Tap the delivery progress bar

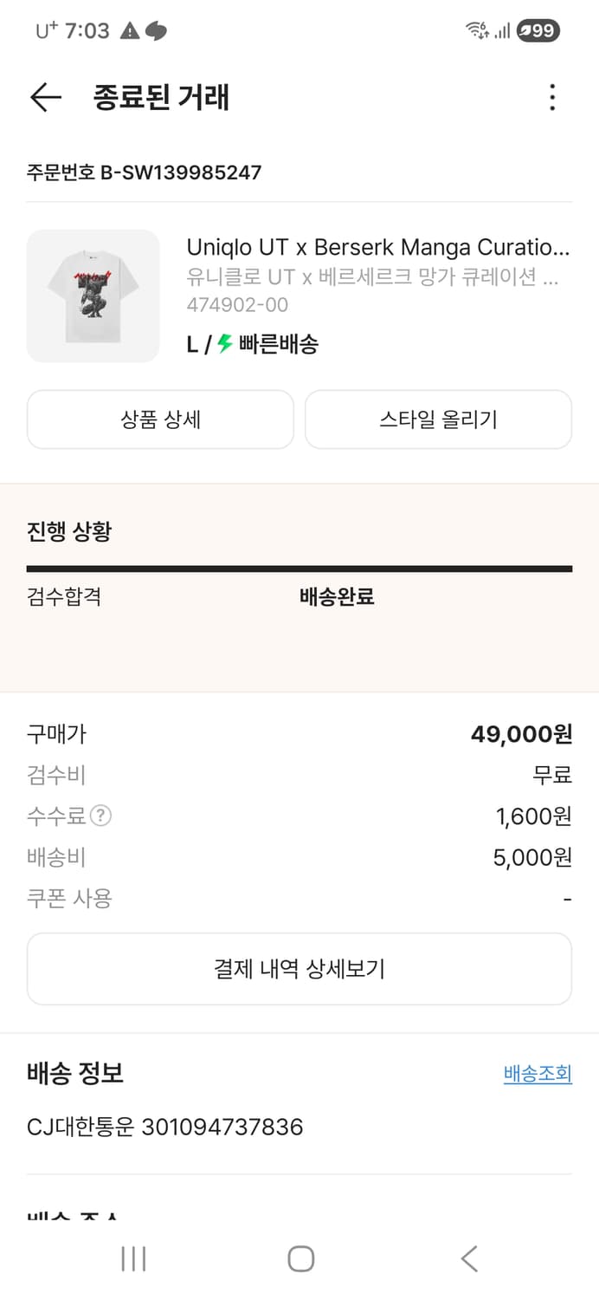click(x=299, y=569)
